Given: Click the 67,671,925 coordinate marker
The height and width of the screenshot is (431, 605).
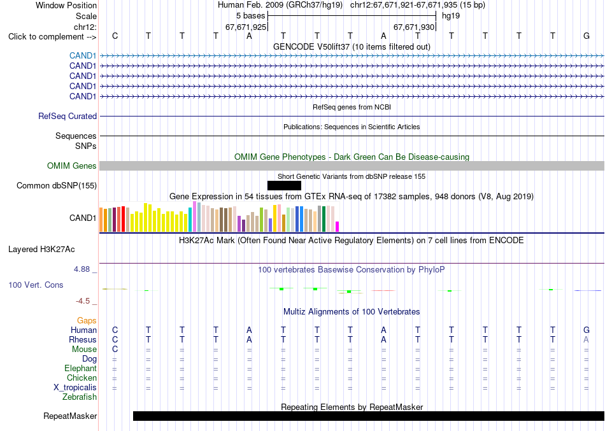Looking at the screenshot, I should (x=246, y=27).
